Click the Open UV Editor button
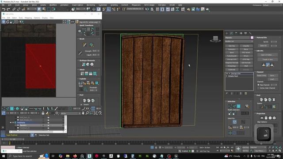 pos(268,55)
